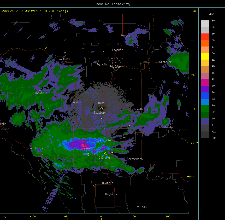The width and height of the screenshot is (225, 220).
Task: Click the Stettler city label
Action: point(165,62)
